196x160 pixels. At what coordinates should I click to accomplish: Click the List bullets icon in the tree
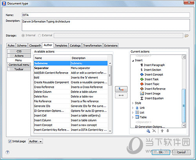(x=137, y=112)
